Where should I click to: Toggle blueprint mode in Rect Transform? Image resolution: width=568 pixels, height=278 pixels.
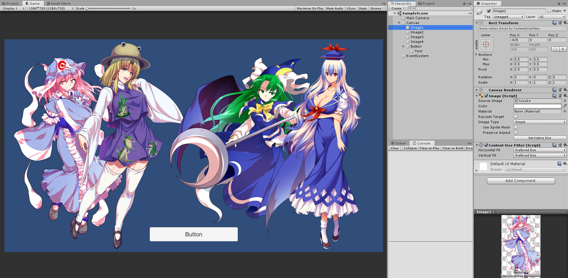(x=555, y=49)
